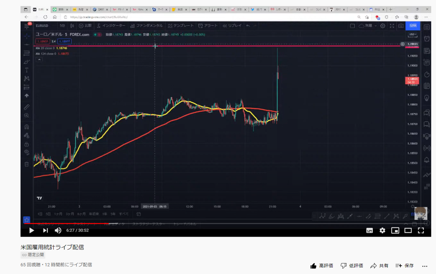Viewport: 436px width, 274px height.
Task: Click the 比較 compare button
Action: [x=85, y=26]
